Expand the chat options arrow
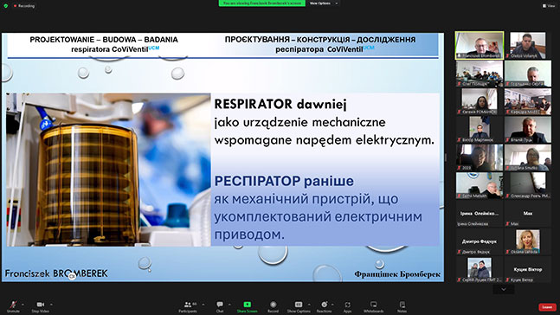560x315 pixels. click(229, 305)
